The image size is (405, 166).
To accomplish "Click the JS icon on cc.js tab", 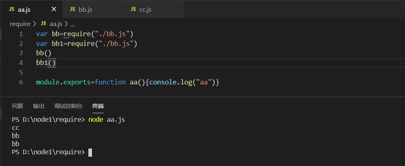I will 133,9.
